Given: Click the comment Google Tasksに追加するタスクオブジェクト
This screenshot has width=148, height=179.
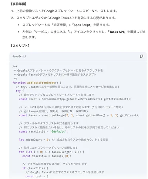Looking at the screenshot, I should click(x=65, y=172).
